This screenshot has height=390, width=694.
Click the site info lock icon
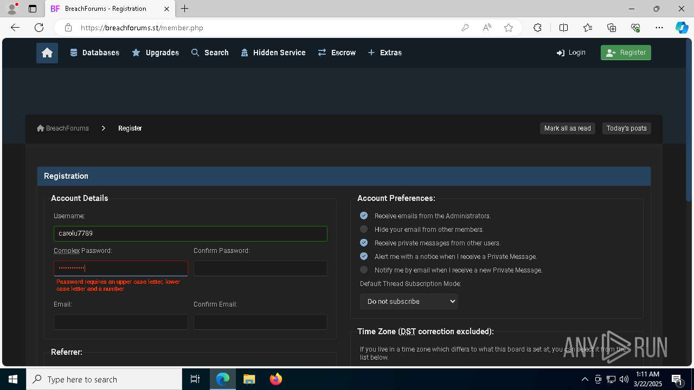pos(68,28)
